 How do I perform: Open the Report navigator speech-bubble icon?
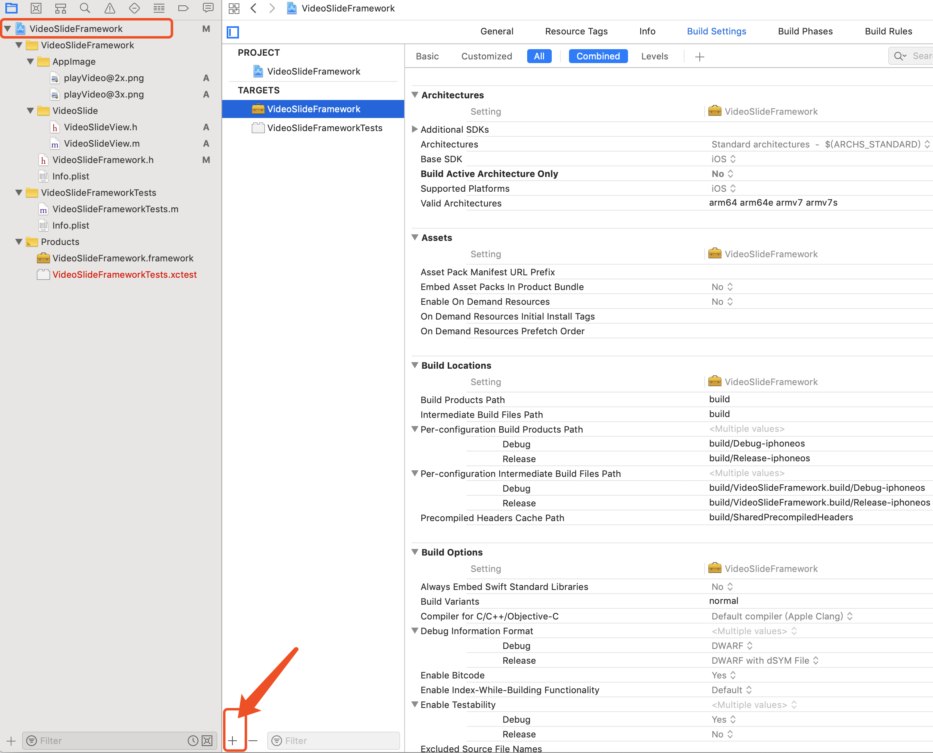click(x=208, y=8)
